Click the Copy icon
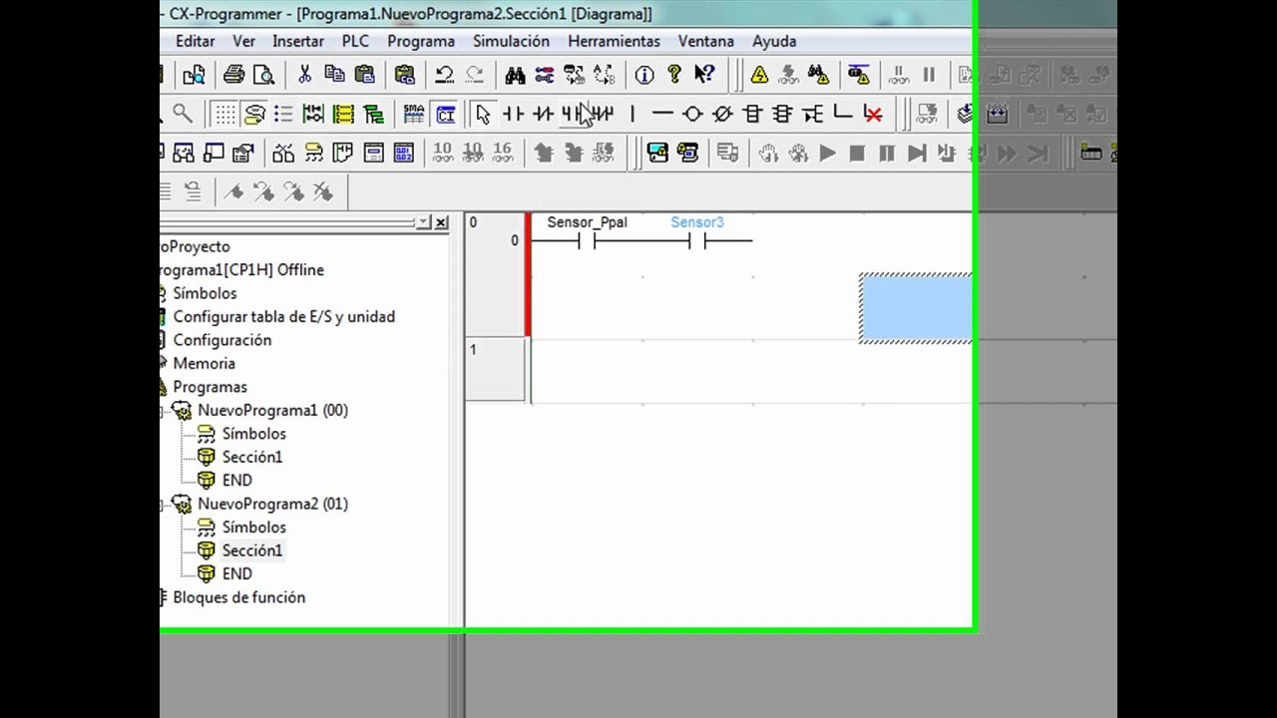Image resolution: width=1277 pixels, height=718 pixels. point(335,75)
